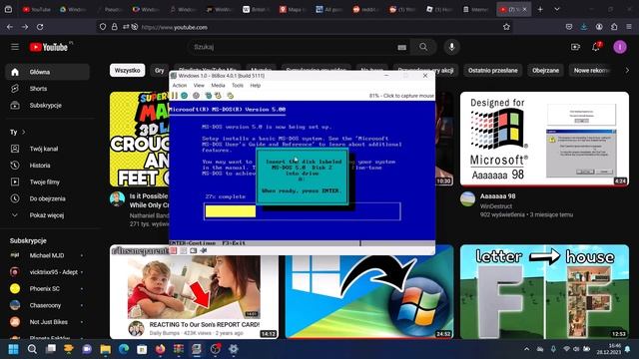This screenshot has width=639, height=359.
Task: Open the Tools menu in 86Box
Action: 238,86
